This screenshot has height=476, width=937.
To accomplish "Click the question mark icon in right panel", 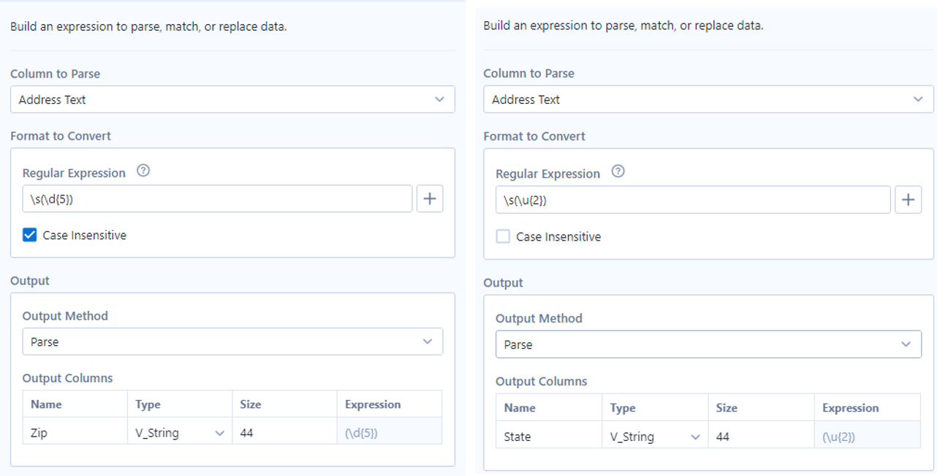I will pos(618,171).
